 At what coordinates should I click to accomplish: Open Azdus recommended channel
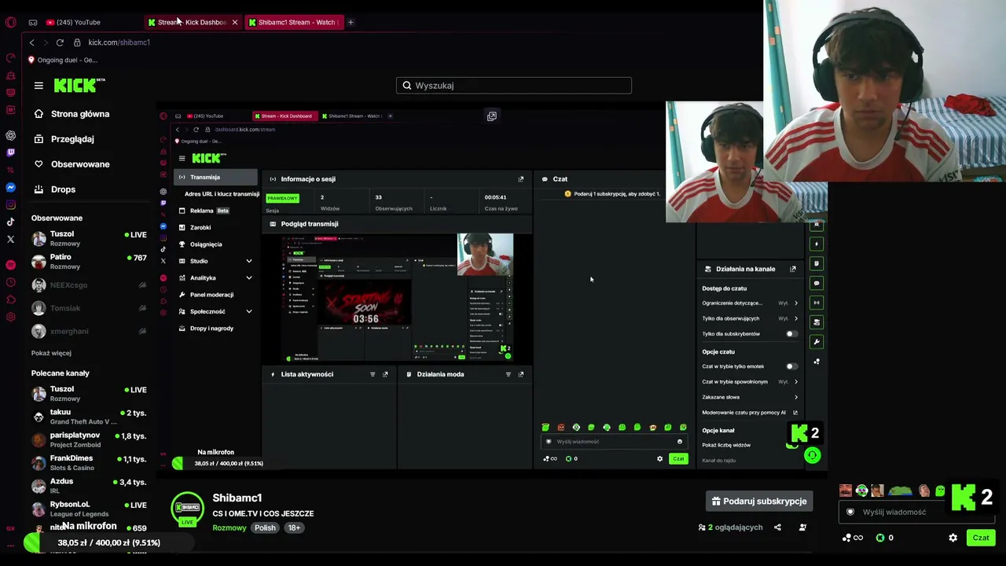point(89,486)
